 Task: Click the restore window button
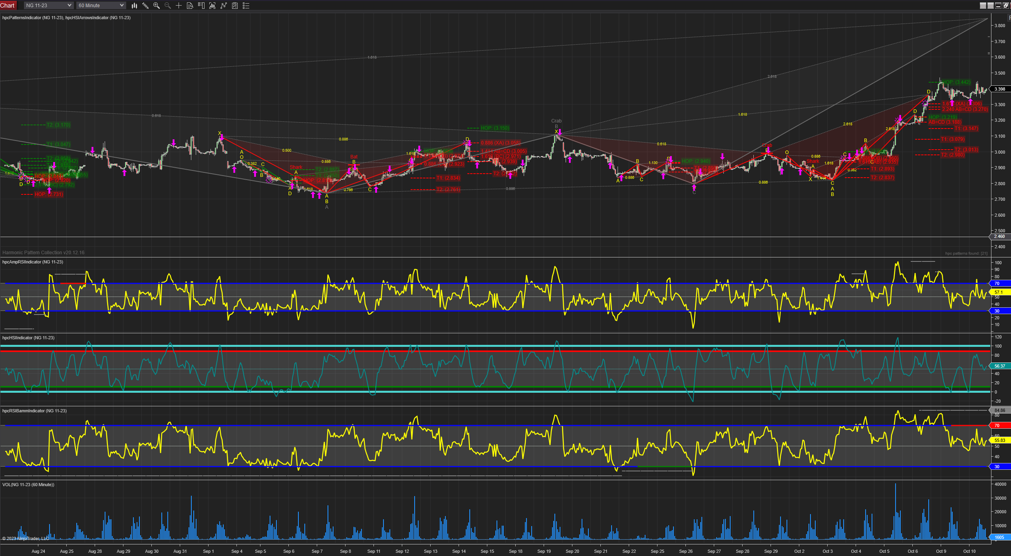point(1005,6)
